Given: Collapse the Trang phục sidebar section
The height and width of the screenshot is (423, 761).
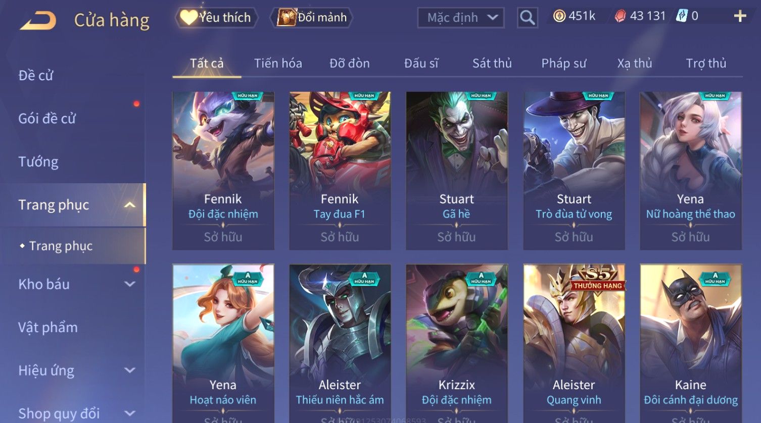Looking at the screenshot, I should pos(130,205).
